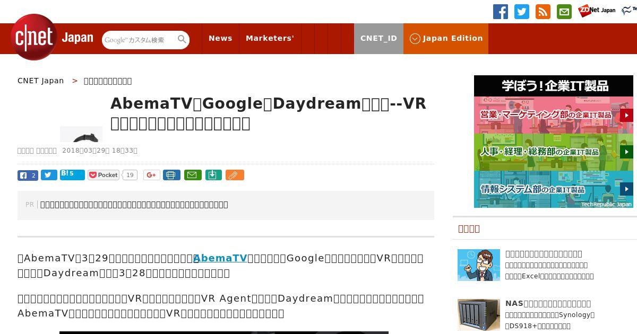
Task: Share article on Google+
Action: tap(151, 175)
